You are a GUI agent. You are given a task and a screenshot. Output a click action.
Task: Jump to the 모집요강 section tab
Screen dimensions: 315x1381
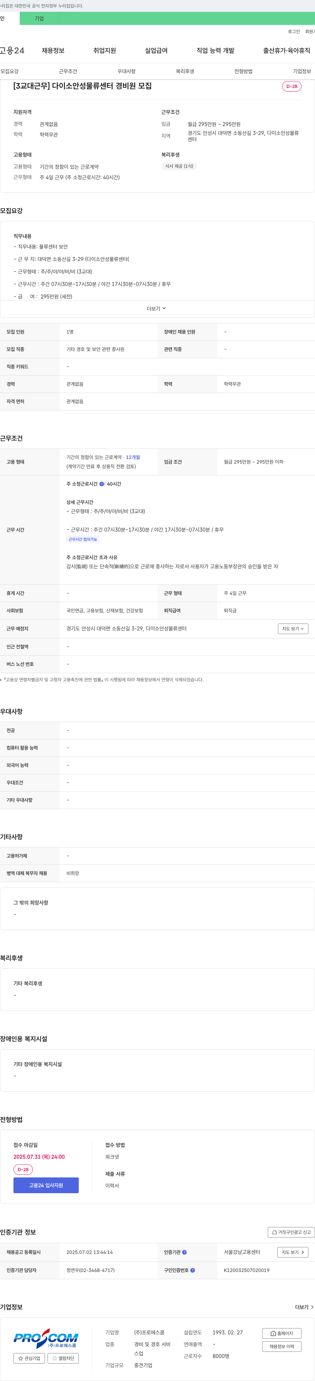[x=10, y=71]
